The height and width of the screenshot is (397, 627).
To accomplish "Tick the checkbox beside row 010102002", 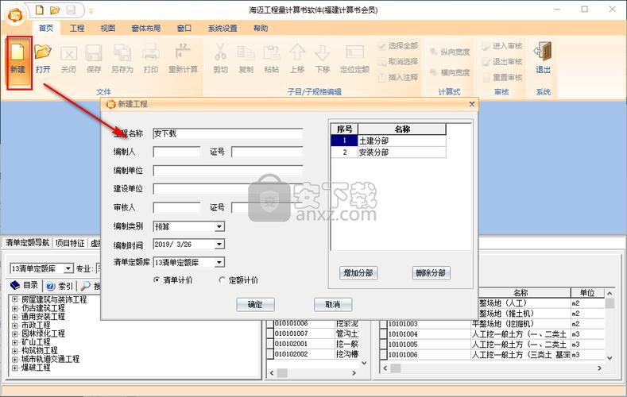I will pyautogui.click(x=270, y=354).
